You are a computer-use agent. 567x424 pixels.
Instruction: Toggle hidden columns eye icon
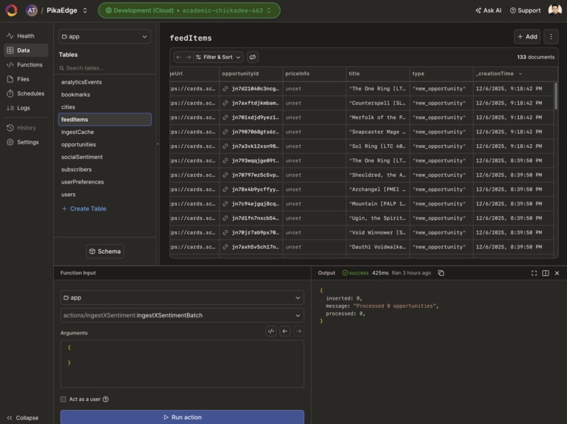coord(252,57)
